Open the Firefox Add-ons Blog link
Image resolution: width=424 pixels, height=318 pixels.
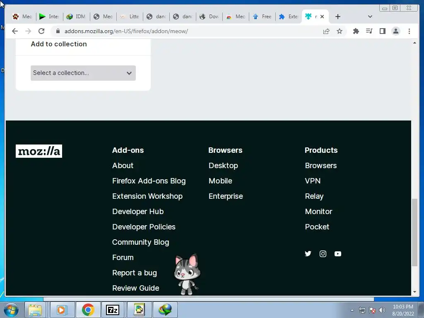point(149,181)
